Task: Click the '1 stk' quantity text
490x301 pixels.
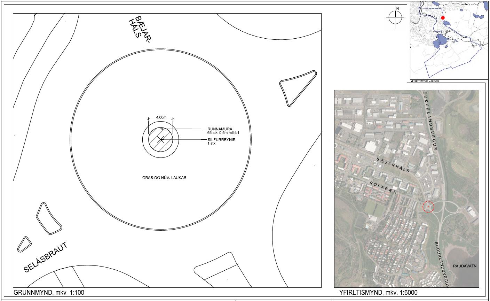Action: click(211, 143)
